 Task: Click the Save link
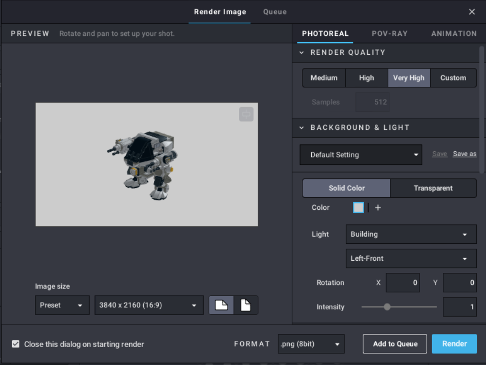[x=439, y=154]
